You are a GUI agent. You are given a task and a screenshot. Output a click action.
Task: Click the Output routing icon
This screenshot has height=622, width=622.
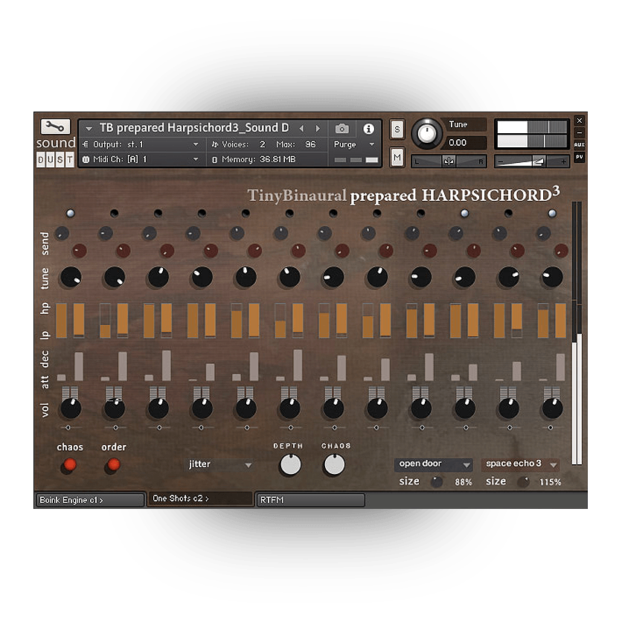pyautogui.click(x=86, y=144)
